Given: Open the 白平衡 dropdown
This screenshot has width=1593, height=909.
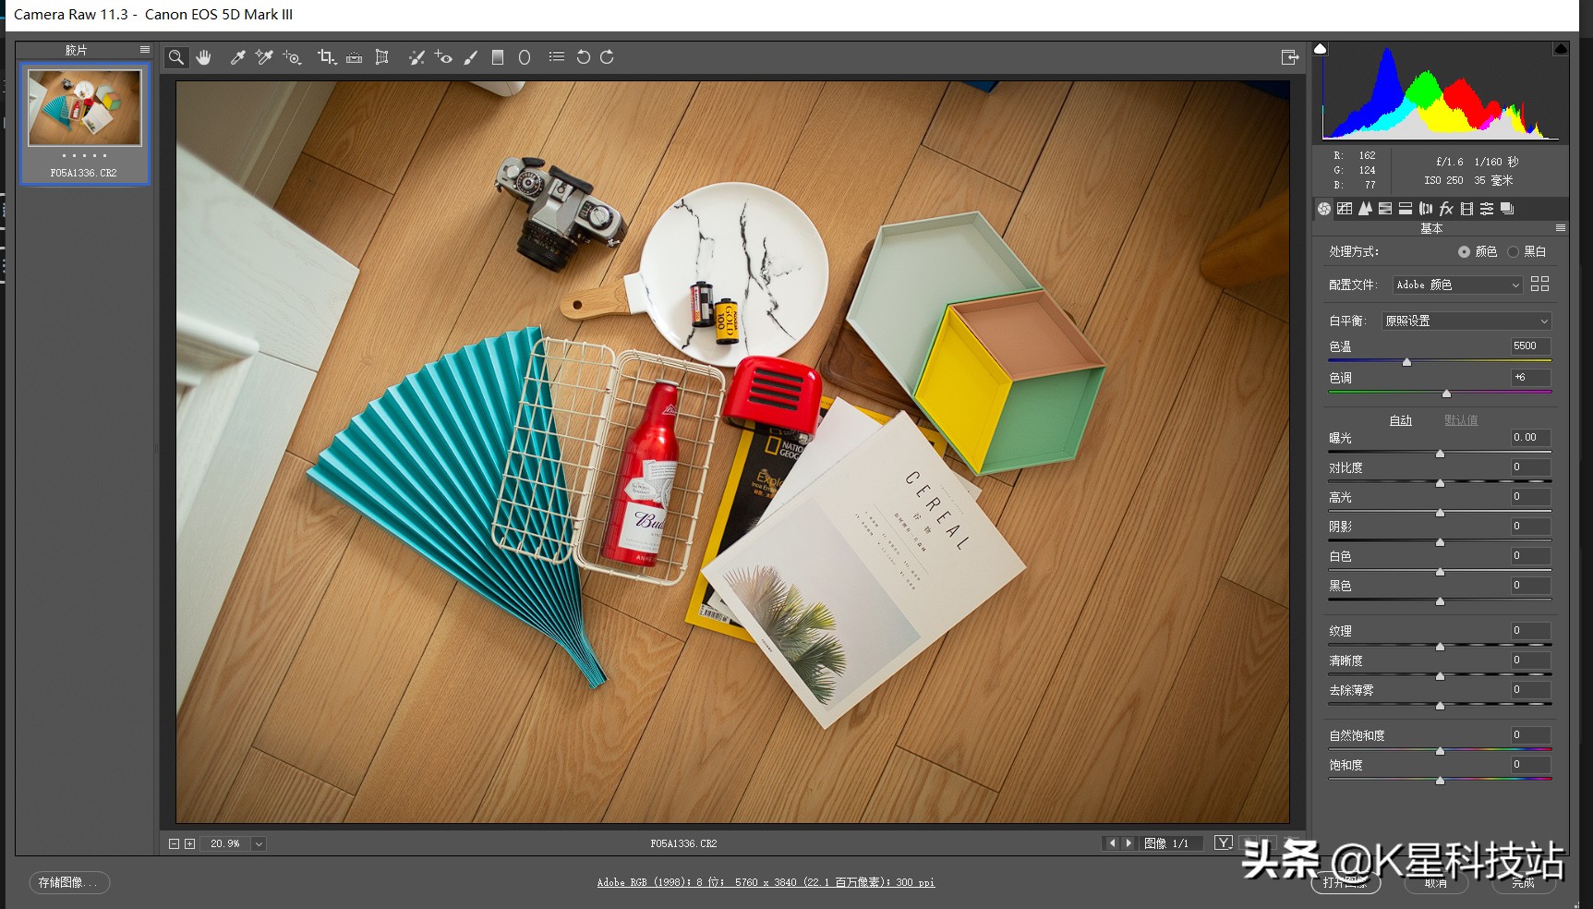Looking at the screenshot, I should tap(1466, 321).
